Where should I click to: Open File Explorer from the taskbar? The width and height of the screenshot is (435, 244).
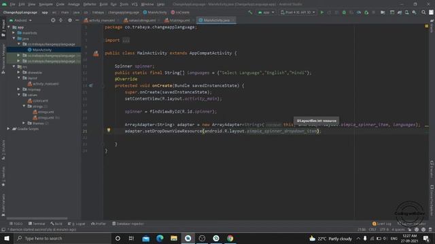point(174,238)
